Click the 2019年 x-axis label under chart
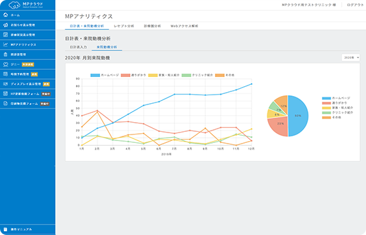 tap(167, 154)
